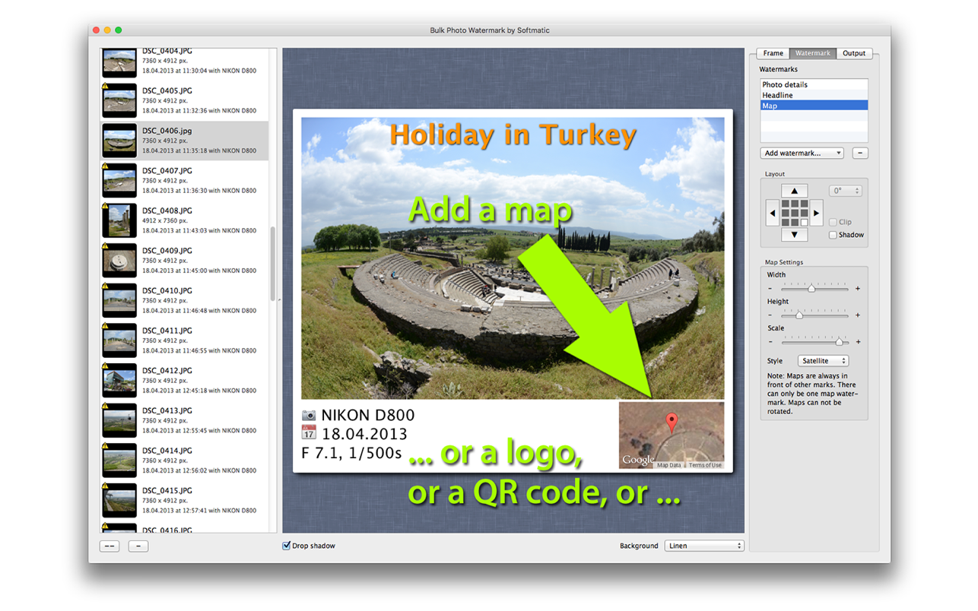Open the Background Linen dropdown
The height and width of the screenshot is (611, 978).
pos(703,546)
